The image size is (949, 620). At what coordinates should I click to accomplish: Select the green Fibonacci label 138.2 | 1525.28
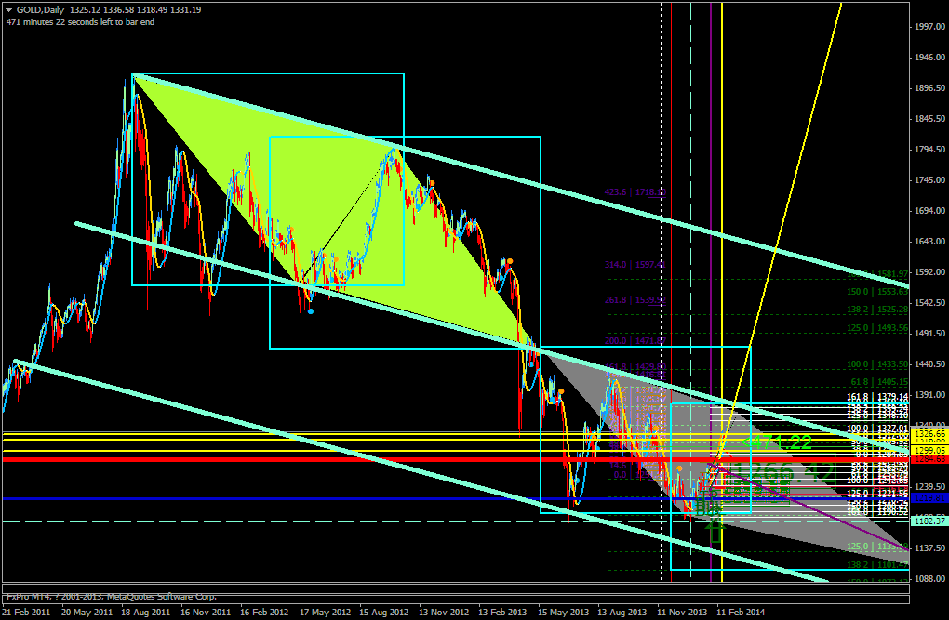coord(877,310)
